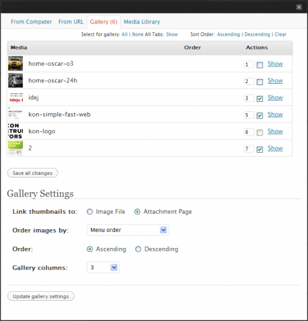Focus order field of idej
The width and height of the screenshot is (308, 321).
point(249,98)
